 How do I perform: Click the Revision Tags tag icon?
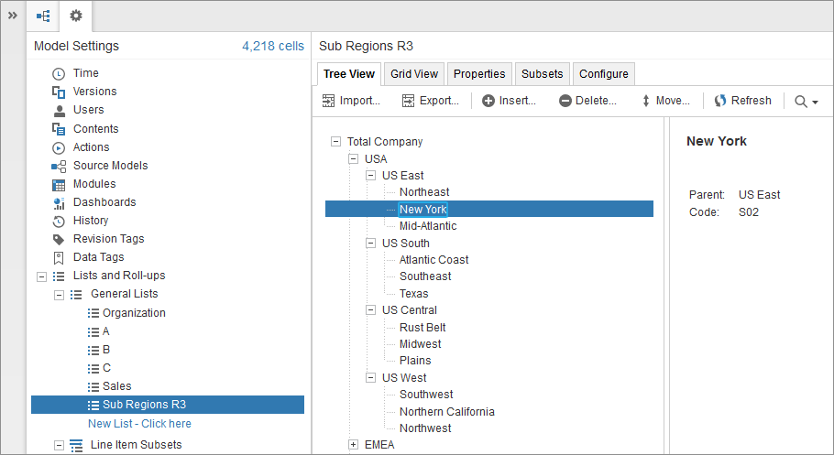click(x=59, y=239)
